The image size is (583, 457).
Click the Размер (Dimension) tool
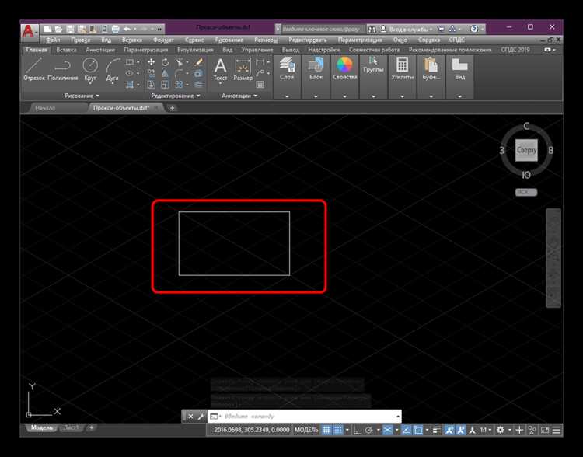243,68
